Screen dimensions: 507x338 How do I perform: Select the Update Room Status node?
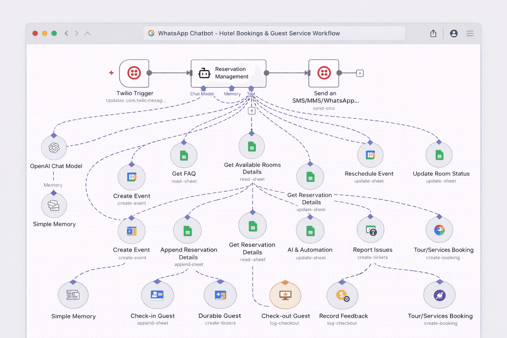pyautogui.click(x=439, y=155)
